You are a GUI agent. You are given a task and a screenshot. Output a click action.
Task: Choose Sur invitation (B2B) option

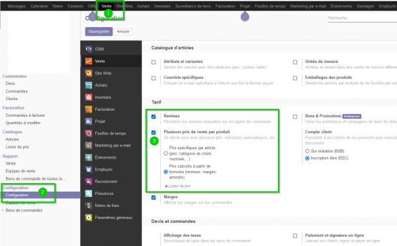coord(308,151)
